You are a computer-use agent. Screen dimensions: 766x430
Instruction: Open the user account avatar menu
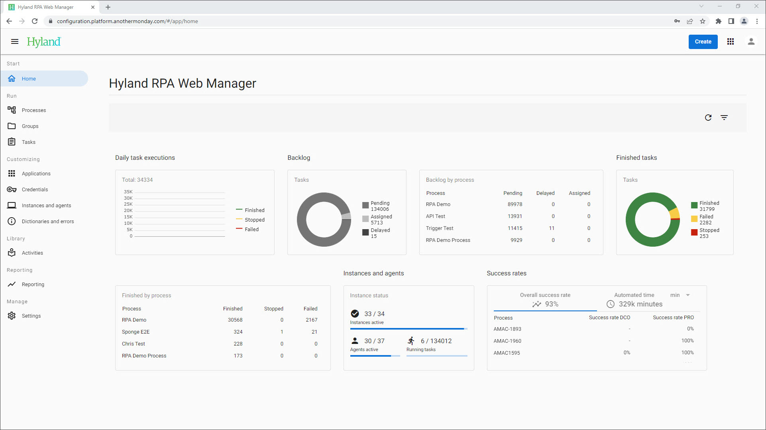point(751,41)
